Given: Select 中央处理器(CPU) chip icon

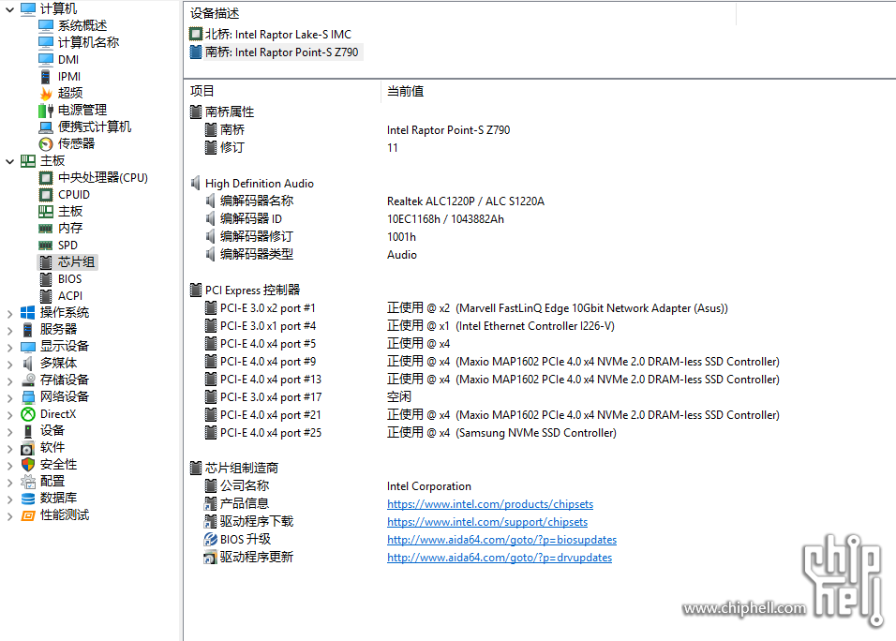Looking at the screenshot, I should tap(46, 178).
